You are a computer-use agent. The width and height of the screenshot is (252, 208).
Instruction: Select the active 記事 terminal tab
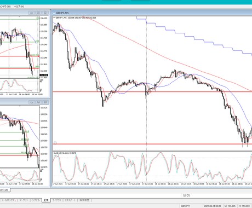click(46, 200)
